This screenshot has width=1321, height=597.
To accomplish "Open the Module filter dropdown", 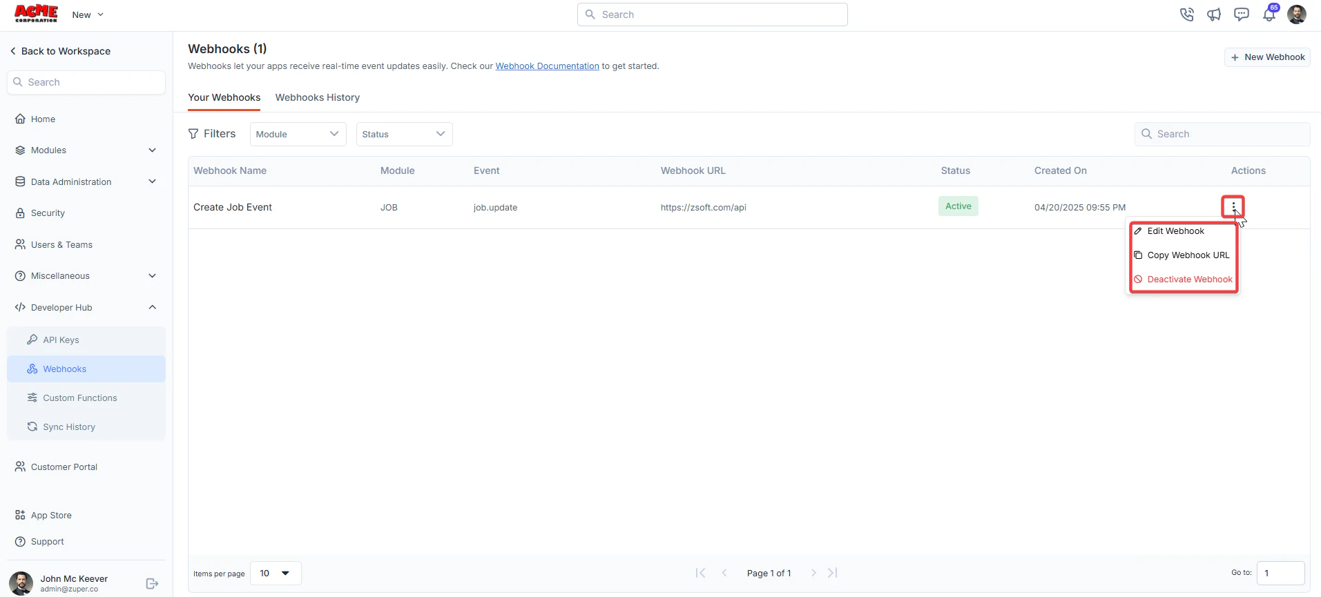I will click(298, 134).
